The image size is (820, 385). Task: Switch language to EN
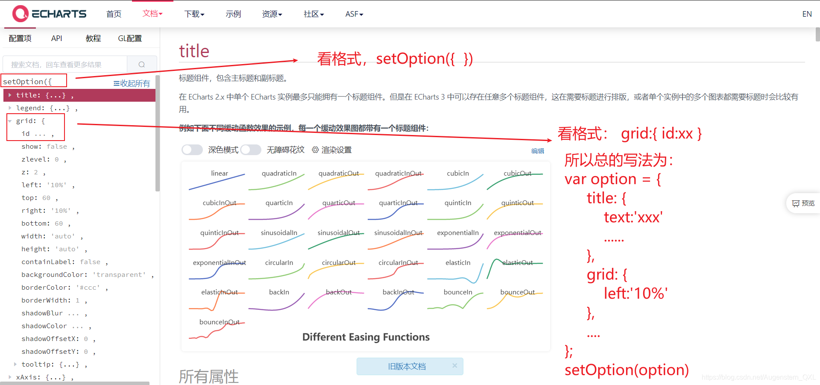807,14
